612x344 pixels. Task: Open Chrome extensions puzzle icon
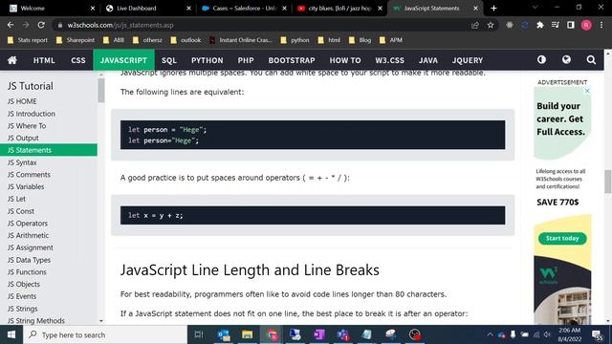[x=539, y=25]
